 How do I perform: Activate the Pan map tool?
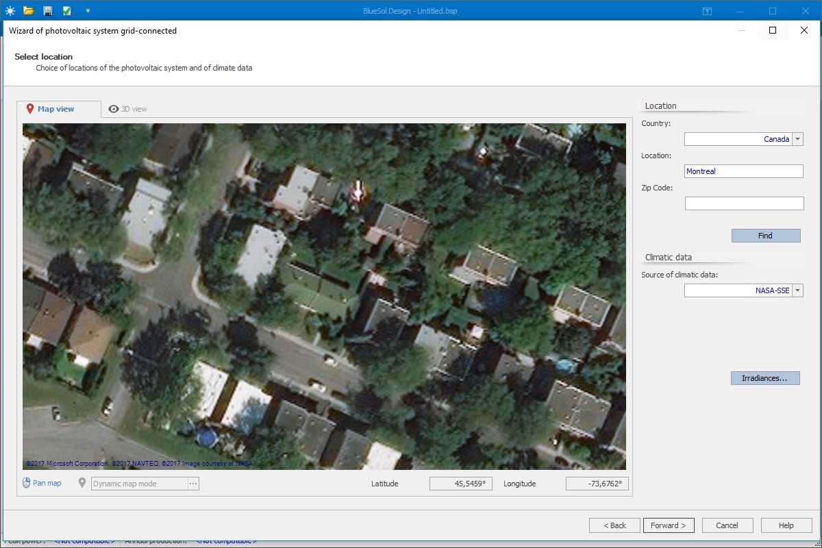[x=42, y=483]
